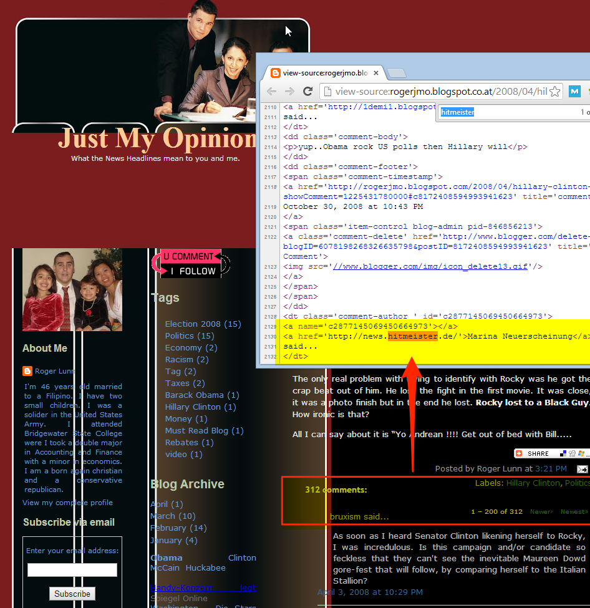This screenshot has height=608, width=590.
Task: Open the Hillary Clinton label under the post
Action: pyautogui.click(x=533, y=483)
